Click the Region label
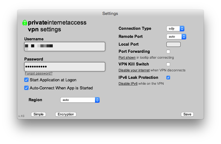 35,100
